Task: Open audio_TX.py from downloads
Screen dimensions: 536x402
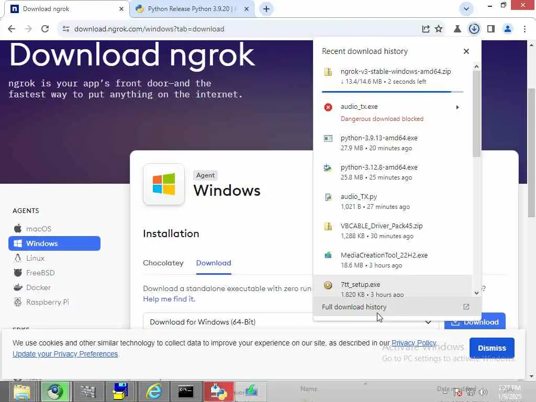Action: tap(393, 202)
